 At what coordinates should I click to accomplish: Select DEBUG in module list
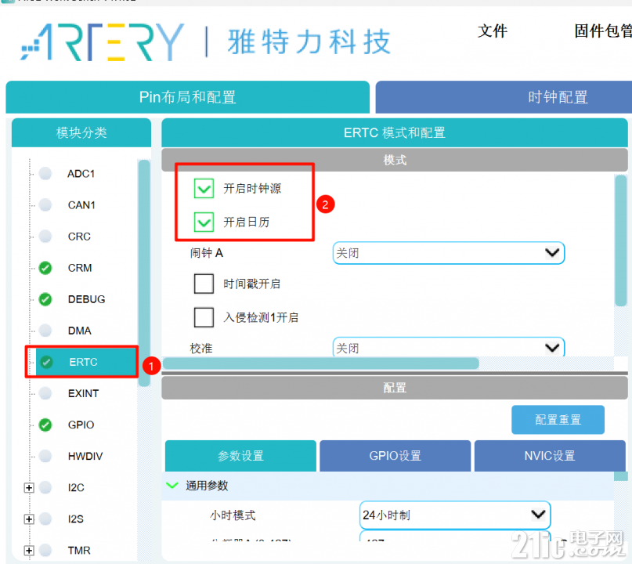point(86,299)
